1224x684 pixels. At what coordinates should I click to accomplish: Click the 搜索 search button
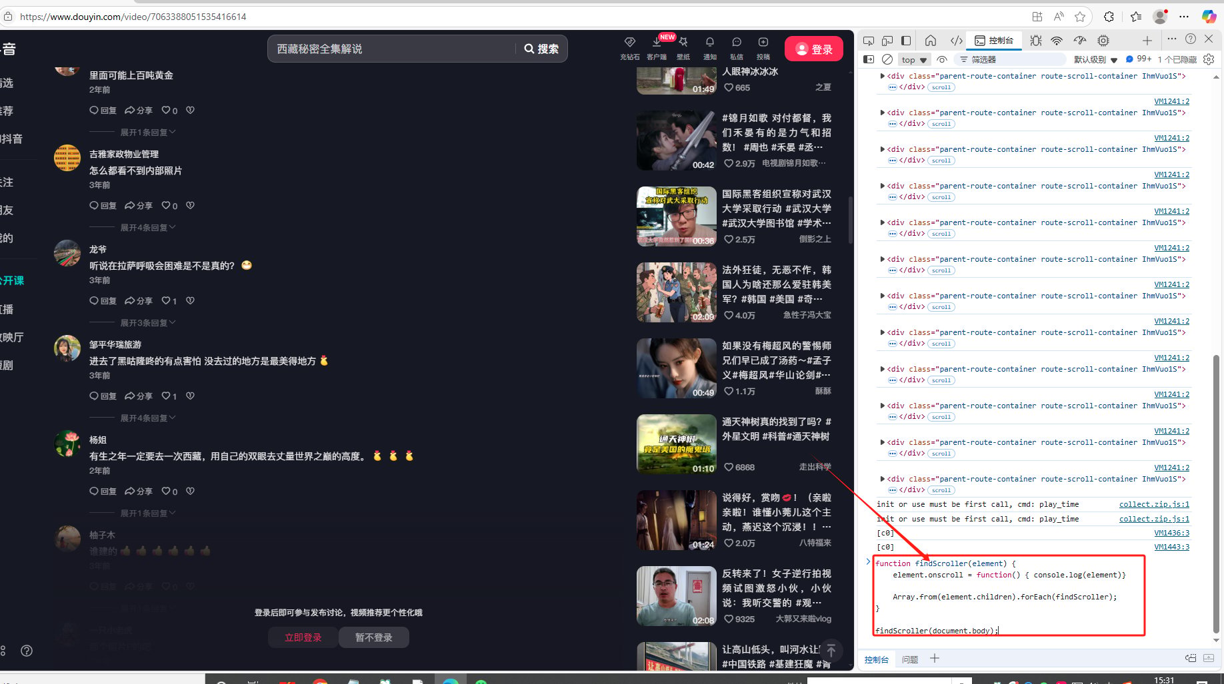click(541, 49)
